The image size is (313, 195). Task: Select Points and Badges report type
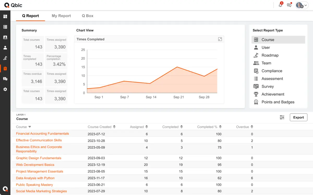pyautogui.click(x=278, y=102)
